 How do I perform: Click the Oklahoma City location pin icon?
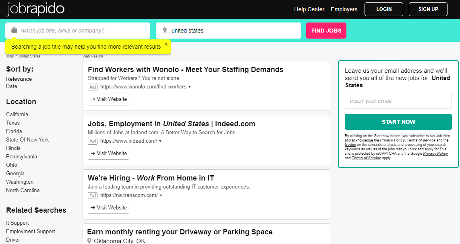pos(89,241)
